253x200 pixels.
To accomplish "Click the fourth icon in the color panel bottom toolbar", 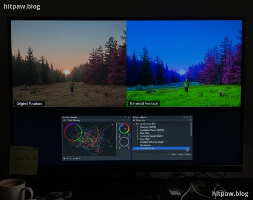I will pyautogui.click(x=74, y=158).
